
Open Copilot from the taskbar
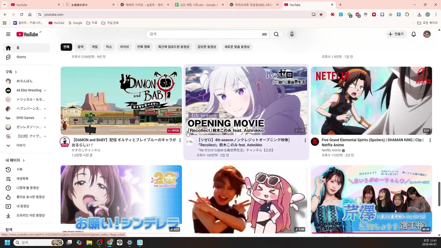[x=79, y=242]
